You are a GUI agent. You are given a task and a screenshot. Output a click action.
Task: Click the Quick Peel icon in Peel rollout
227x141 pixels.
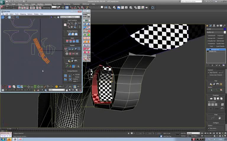pyautogui.click(x=69, y=61)
